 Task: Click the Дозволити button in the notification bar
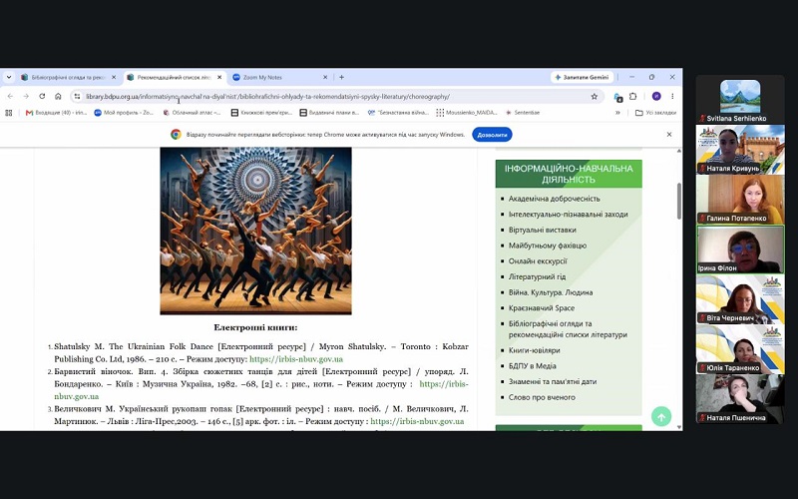(492, 135)
